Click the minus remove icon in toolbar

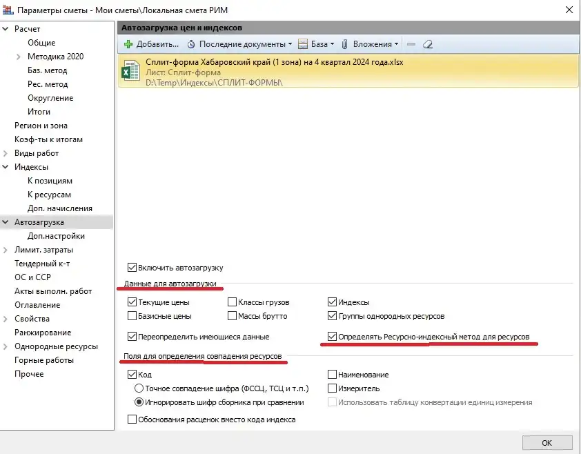pos(411,44)
